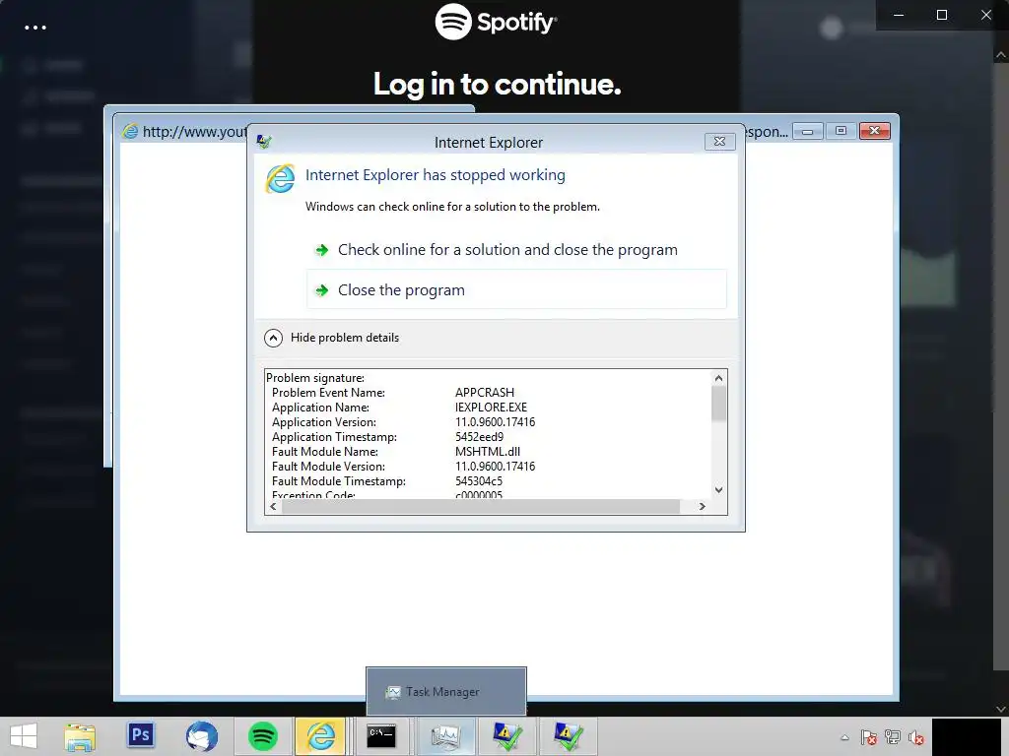
Task: Select Fault Module Timestamp value 545304c5
Action: click(x=479, y=480)
